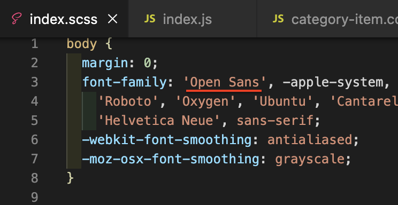Close the index.scss tab

pos(112,19)
